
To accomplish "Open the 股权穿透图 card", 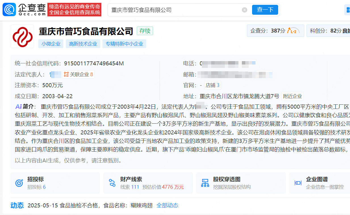I will click(x=241, y=183).
